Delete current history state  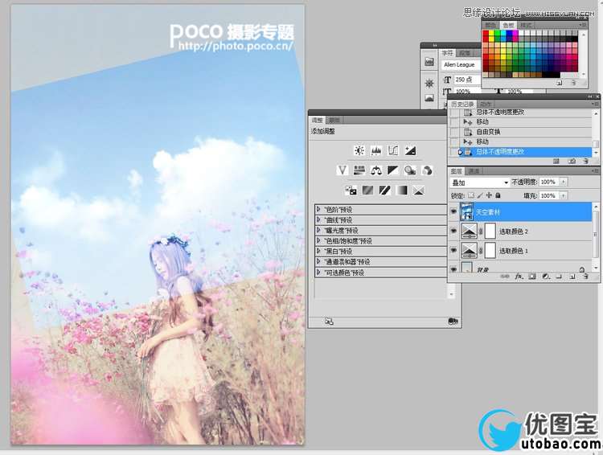point(585,161)
